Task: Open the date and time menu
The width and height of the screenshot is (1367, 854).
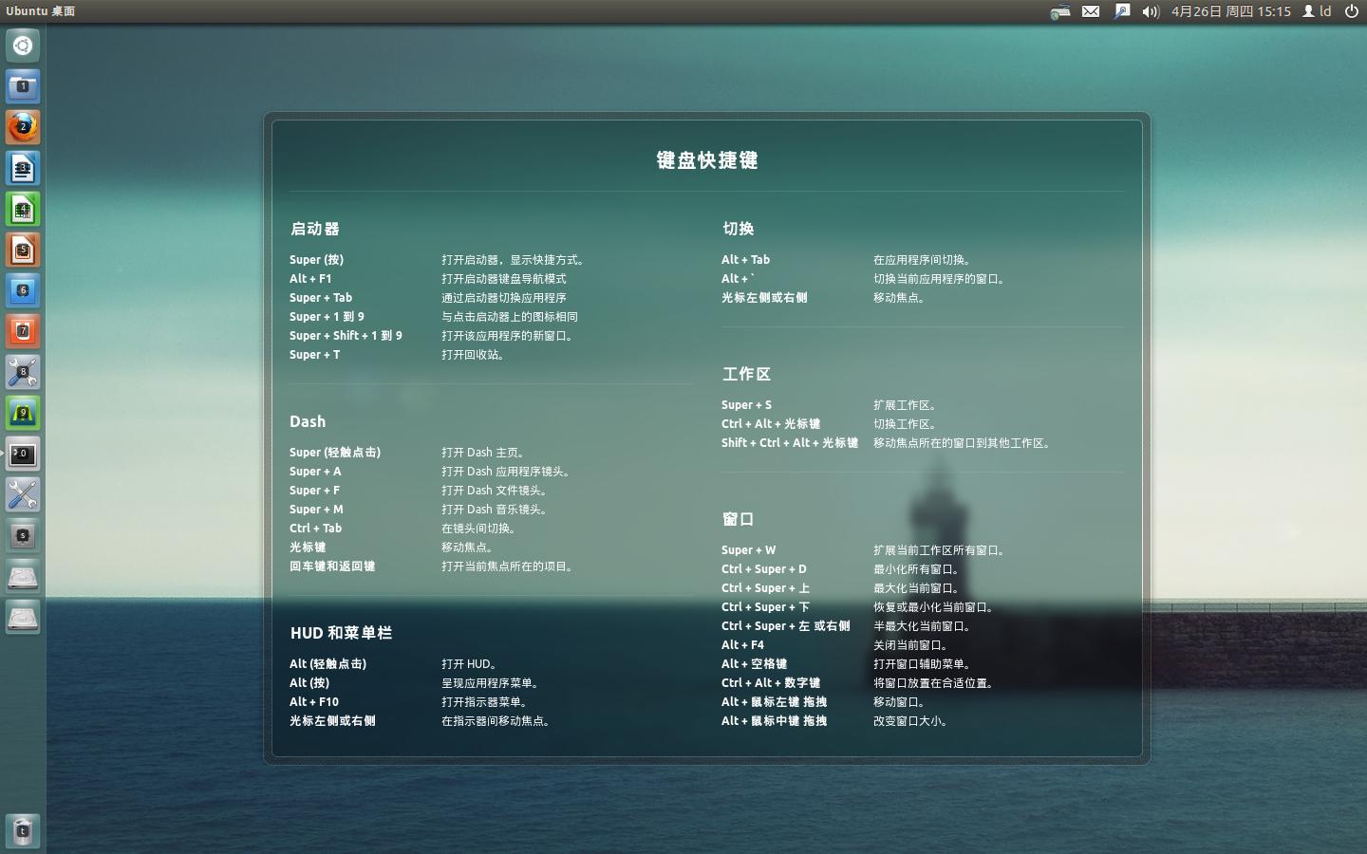Action: [1230, 11]
